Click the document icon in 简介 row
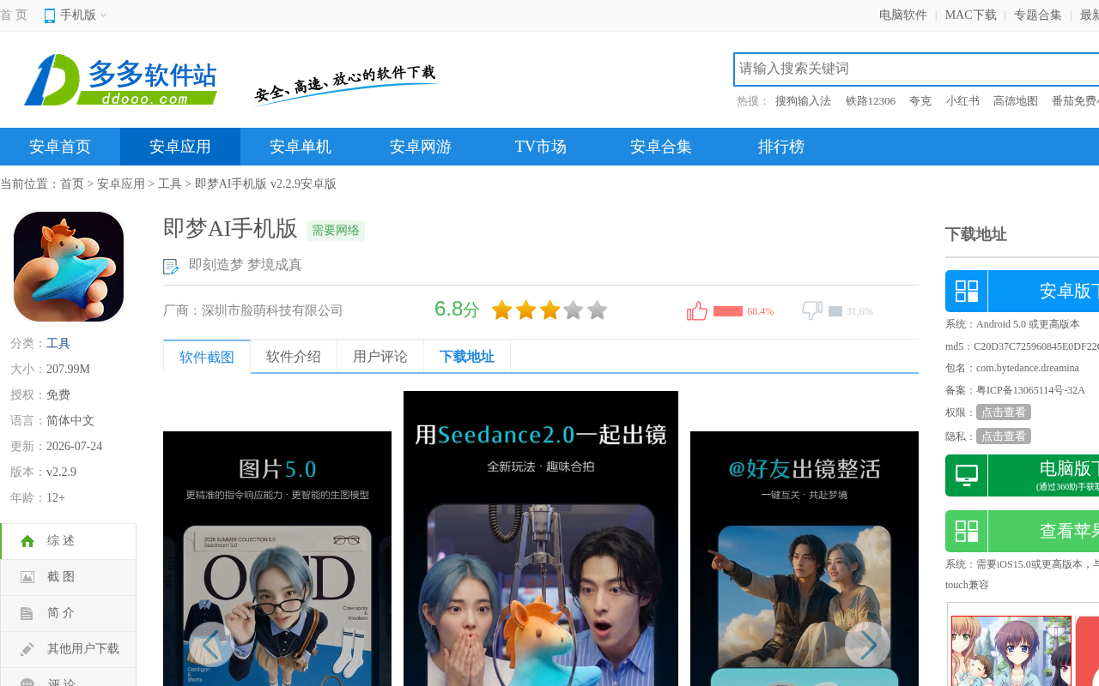 tap(27, 613)
